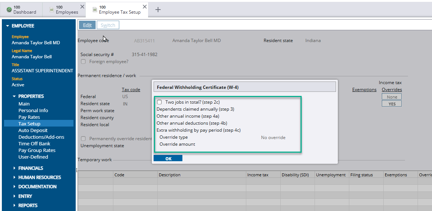432x211 pixels.
Task: Click the No override value
Action: [x=273, y=137]
